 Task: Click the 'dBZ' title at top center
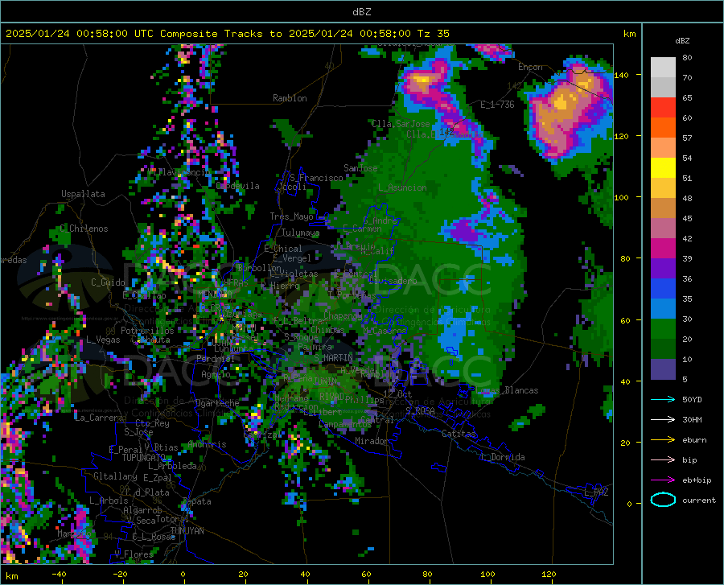coord(361,12)
